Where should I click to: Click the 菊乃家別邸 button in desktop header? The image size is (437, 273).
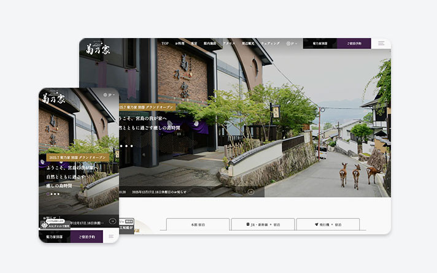coord(320,44)
